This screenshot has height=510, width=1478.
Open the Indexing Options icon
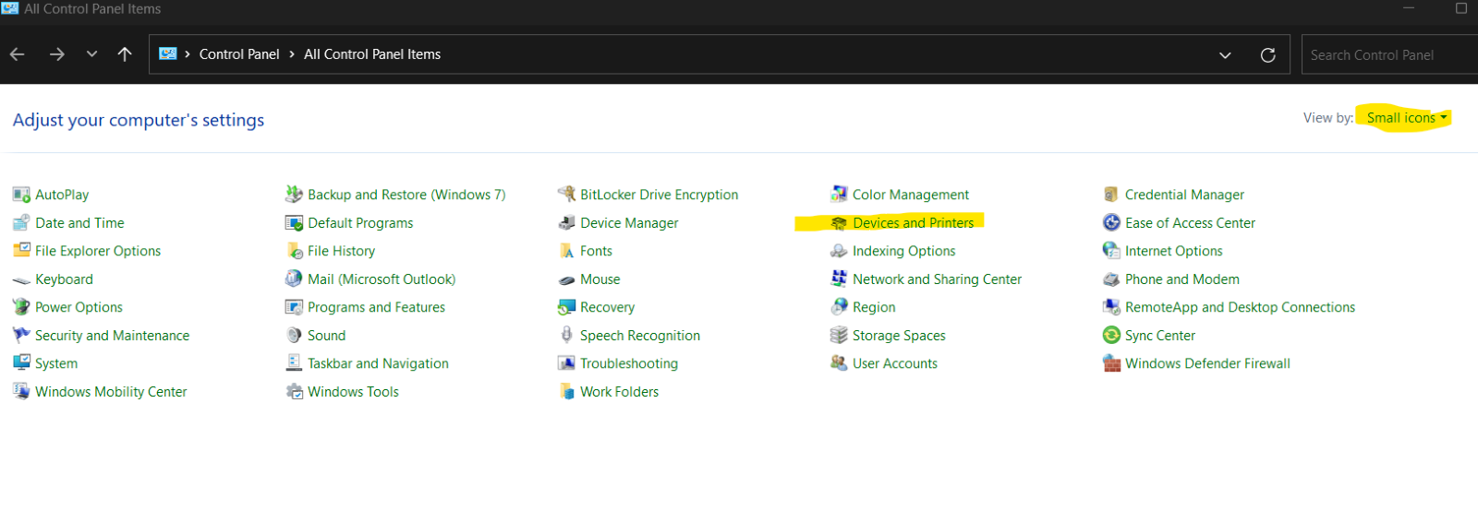click(839, 251)
